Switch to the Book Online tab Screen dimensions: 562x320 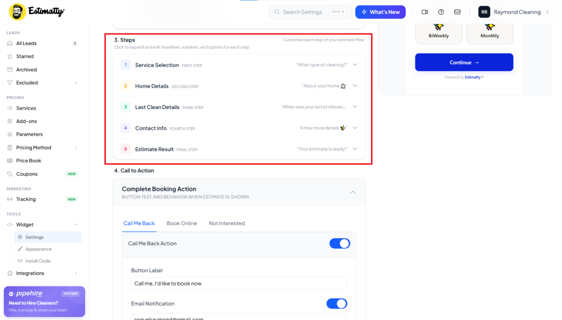coord(182,224)
